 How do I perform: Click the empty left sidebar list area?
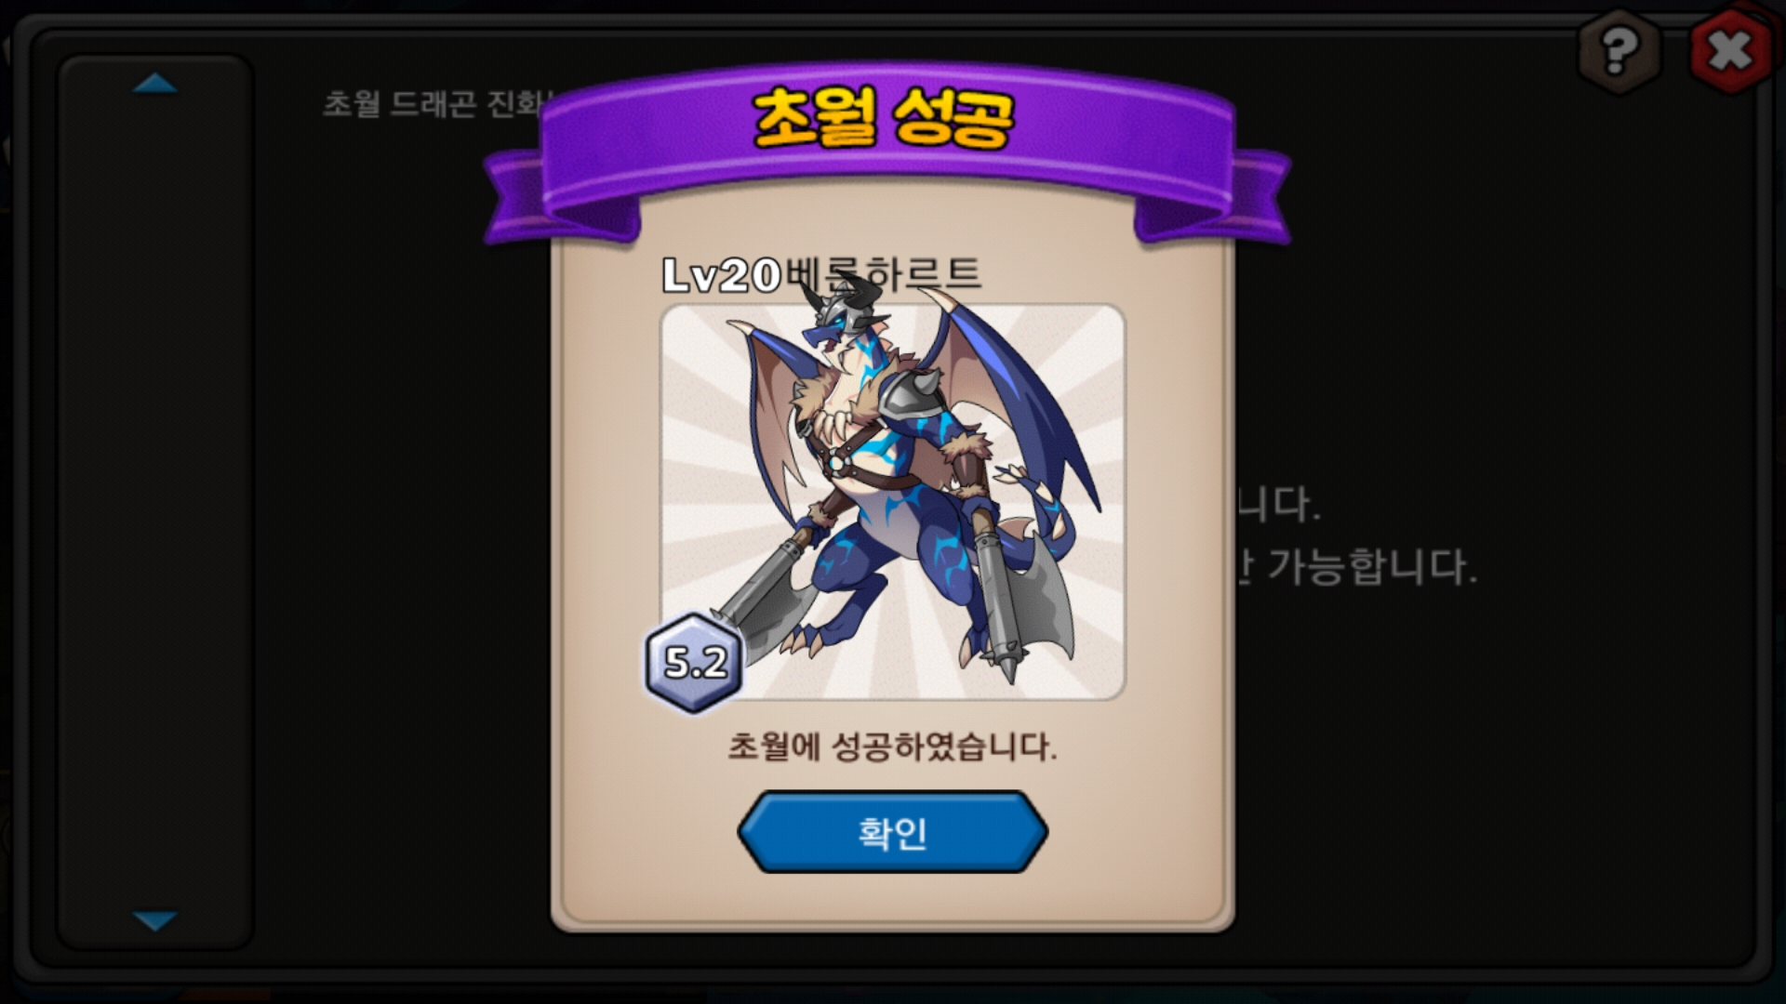tap(155, 502)
